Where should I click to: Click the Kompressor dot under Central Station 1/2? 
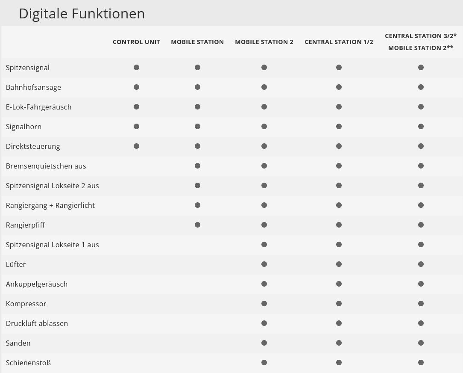[339, 304]
